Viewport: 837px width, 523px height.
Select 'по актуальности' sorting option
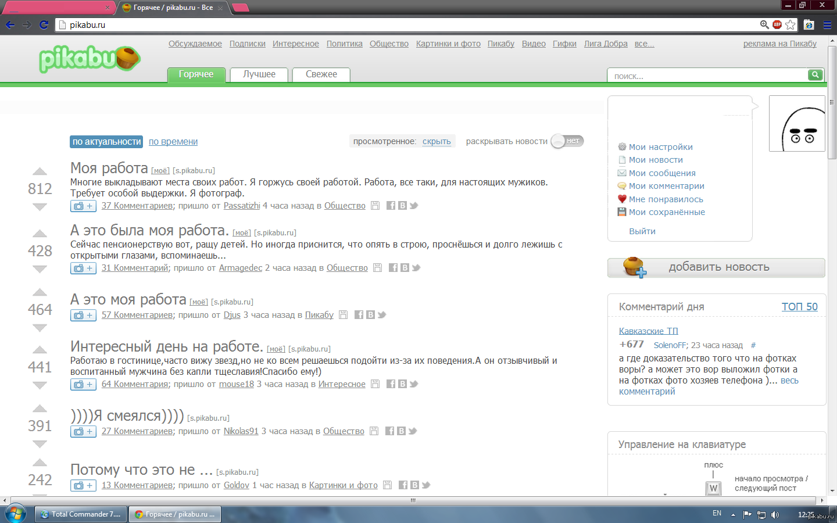click(106, 142)
